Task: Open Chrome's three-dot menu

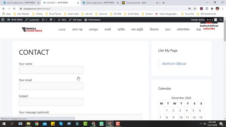Action: tap(223, 8)
